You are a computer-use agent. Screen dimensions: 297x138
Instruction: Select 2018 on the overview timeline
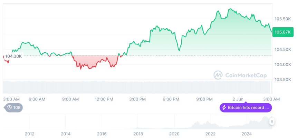tap(138, 134)
